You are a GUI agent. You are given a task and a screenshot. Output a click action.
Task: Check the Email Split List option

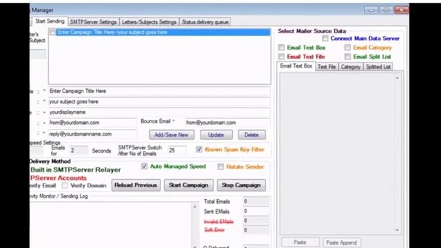[x=347, y=56]
